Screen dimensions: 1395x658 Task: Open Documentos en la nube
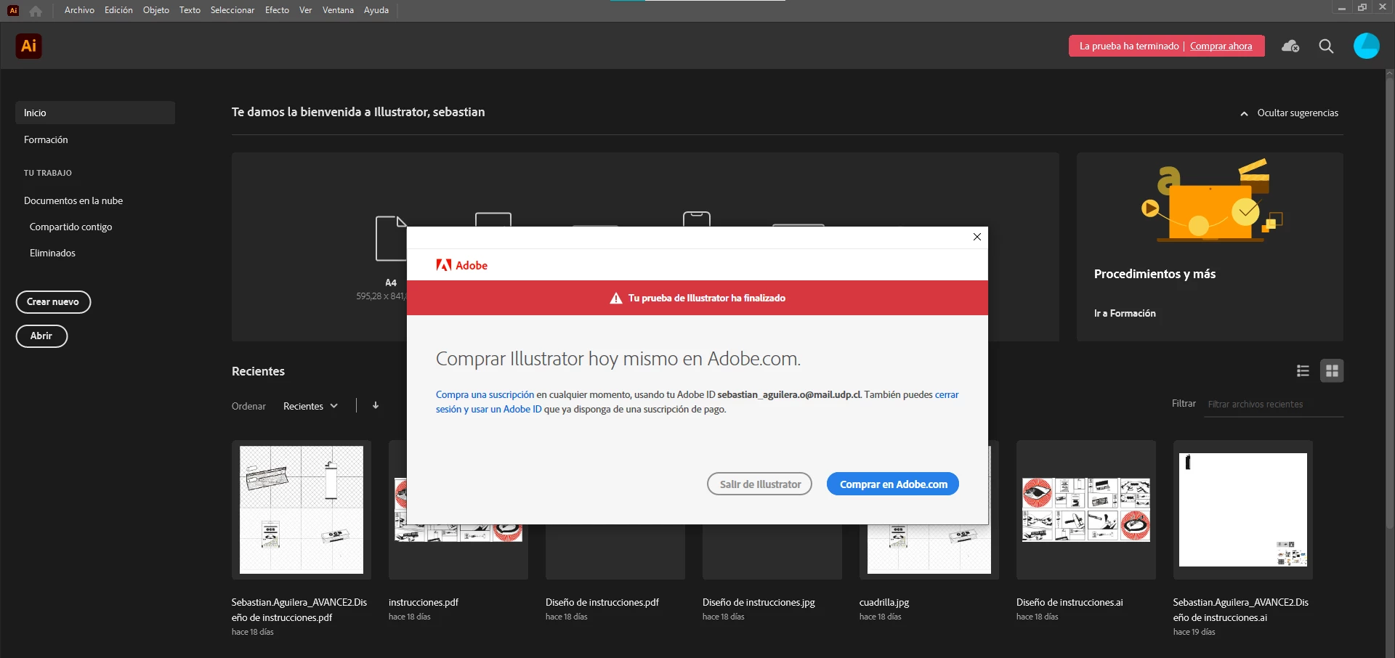click(73, 201)
